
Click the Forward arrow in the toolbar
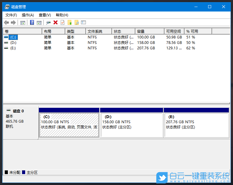tap(13, 22)
